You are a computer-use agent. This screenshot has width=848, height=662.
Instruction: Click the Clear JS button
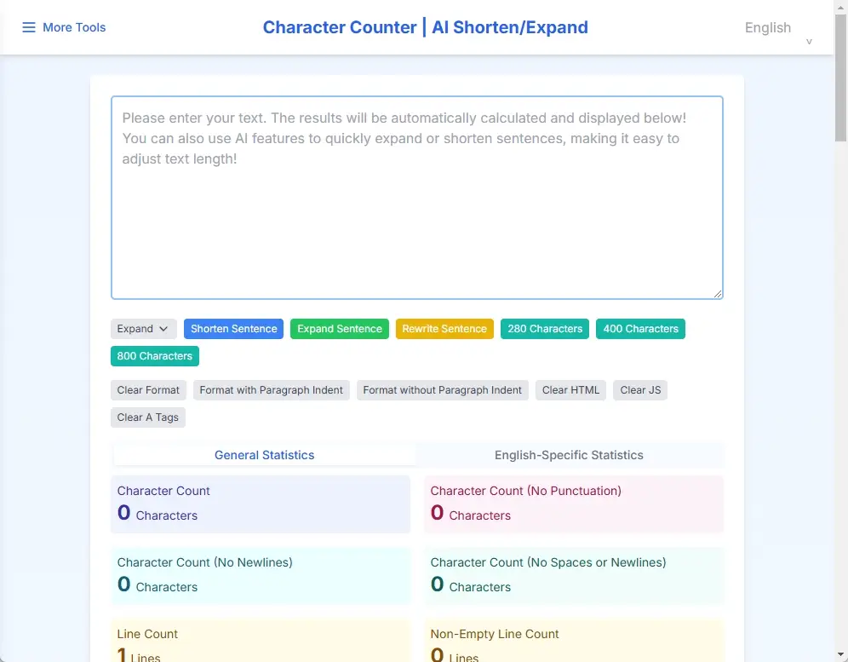tap(640, 390)
